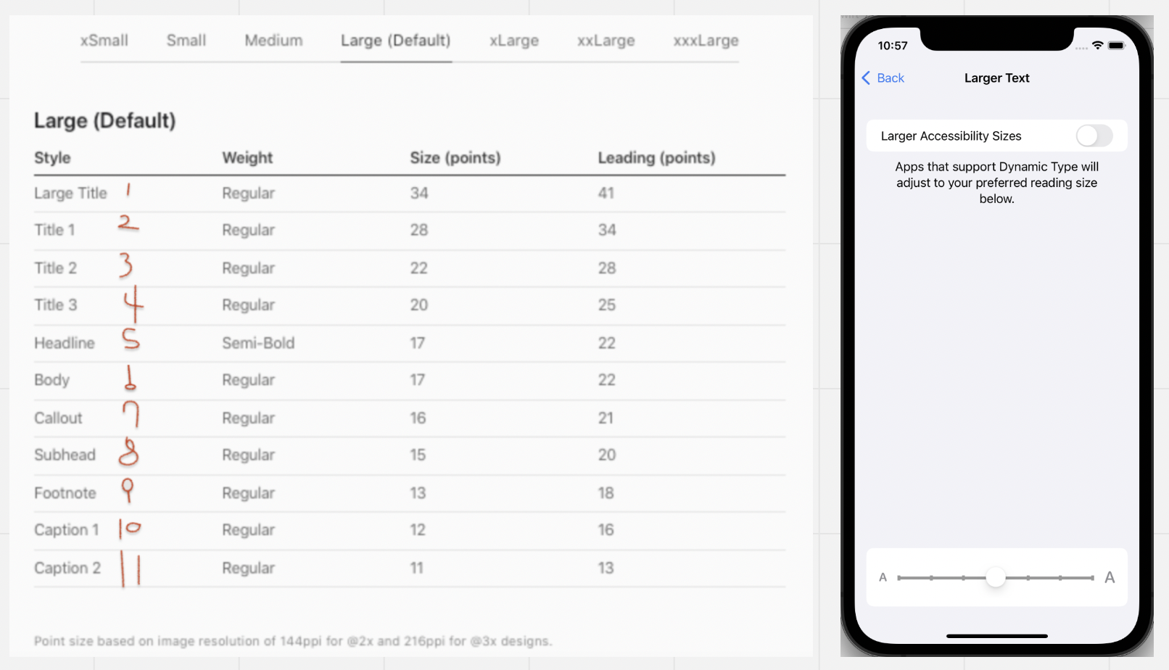Tap the Wi-Fi status icon
Viewport: 1169px width, 670px height.
[x=1097, y=46]
